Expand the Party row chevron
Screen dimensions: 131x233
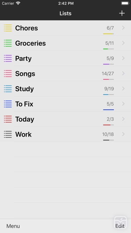tap(123, 58)
